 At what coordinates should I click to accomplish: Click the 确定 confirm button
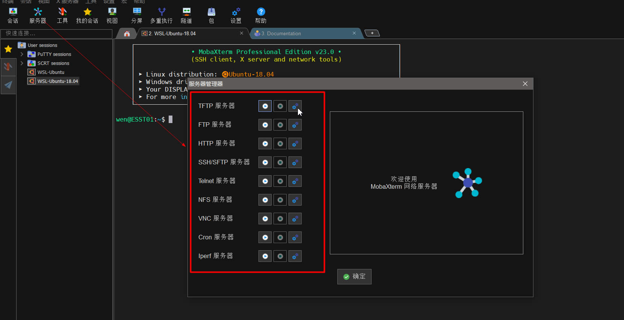click(354, 276)
